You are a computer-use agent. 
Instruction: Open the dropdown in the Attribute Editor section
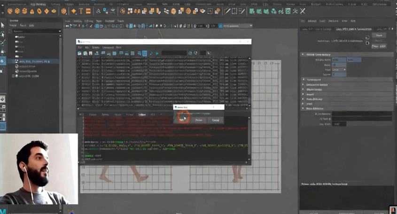pos(340,69)
